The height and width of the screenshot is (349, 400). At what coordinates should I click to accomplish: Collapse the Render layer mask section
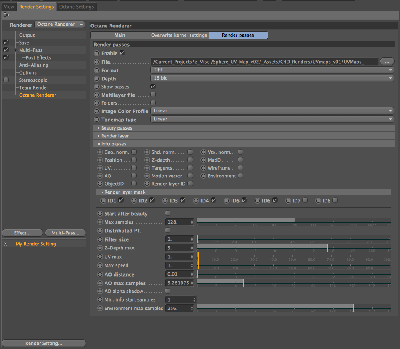pyautogui.click(x=102, y=192)
